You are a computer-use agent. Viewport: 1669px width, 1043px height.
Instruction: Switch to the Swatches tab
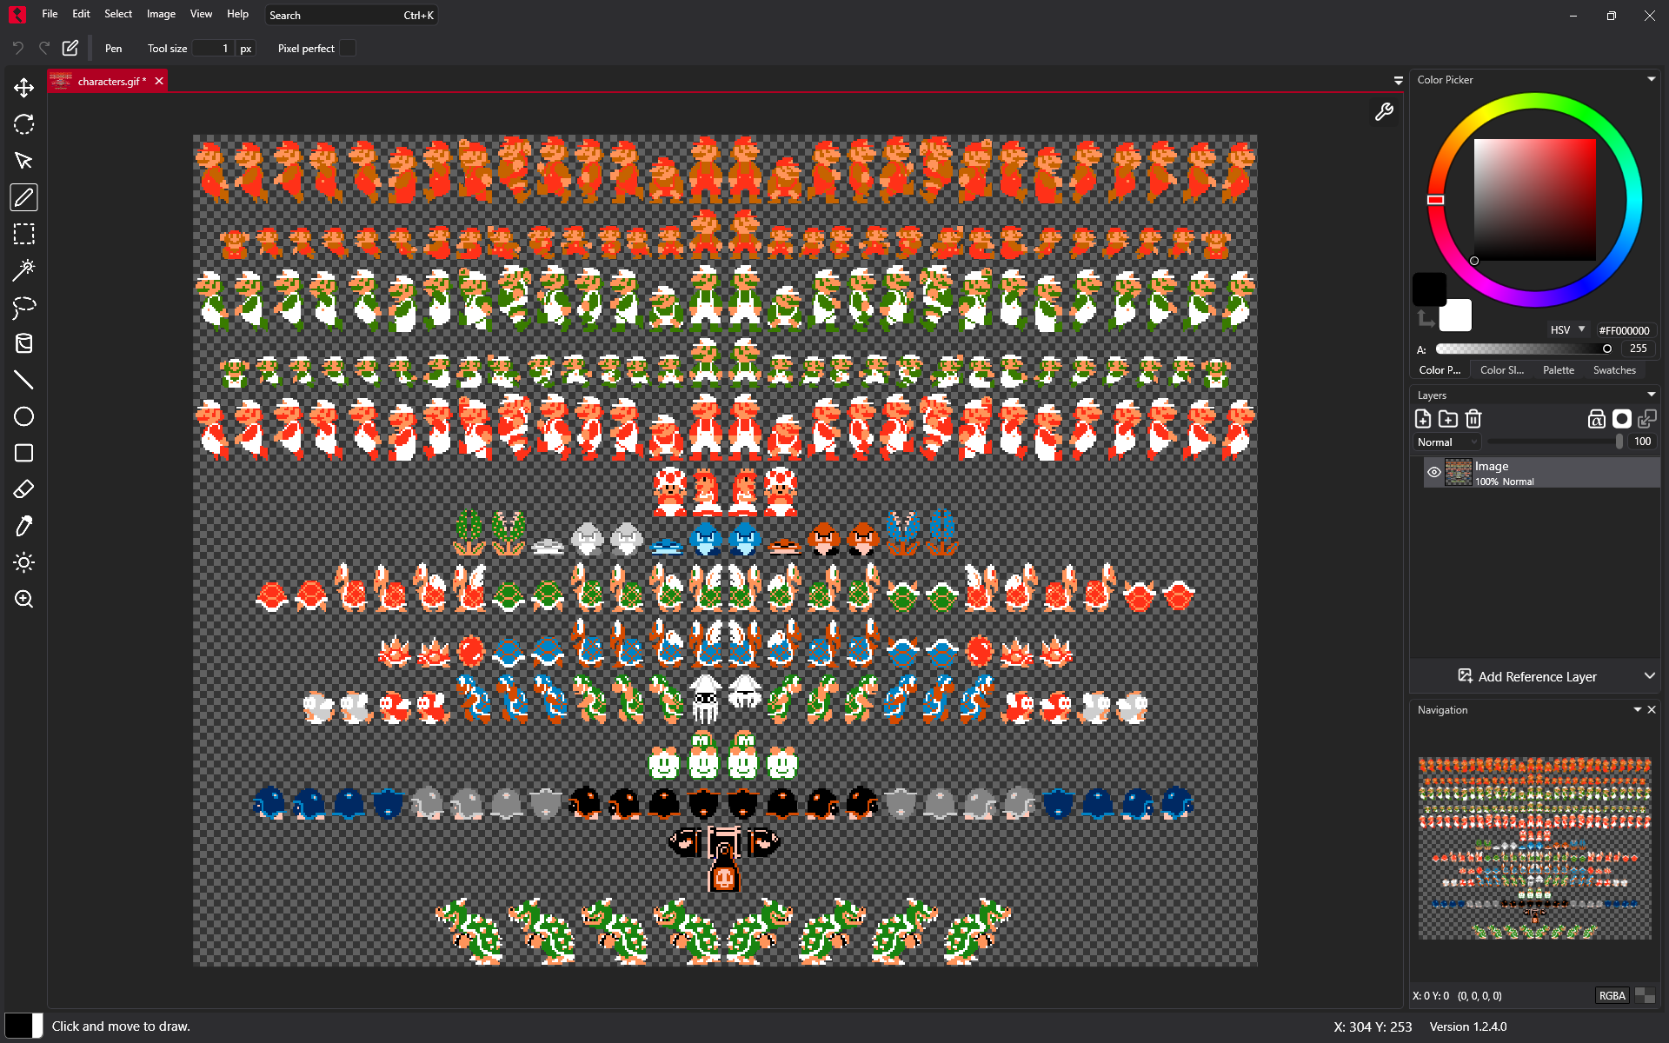[x=1613, y=370]
